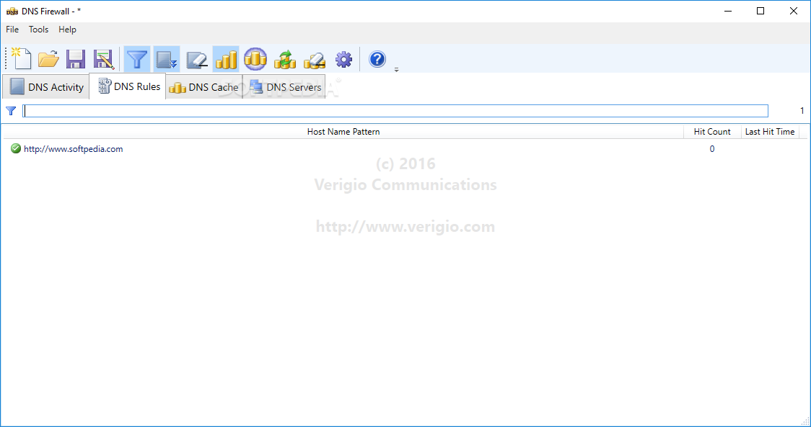
Task: Click the Save floppy disk icon
Action: [76, 59]
